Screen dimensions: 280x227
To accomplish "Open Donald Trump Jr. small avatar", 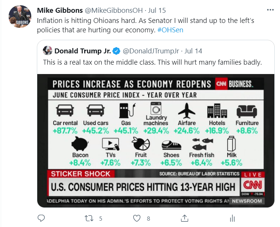I will (47, 50).
